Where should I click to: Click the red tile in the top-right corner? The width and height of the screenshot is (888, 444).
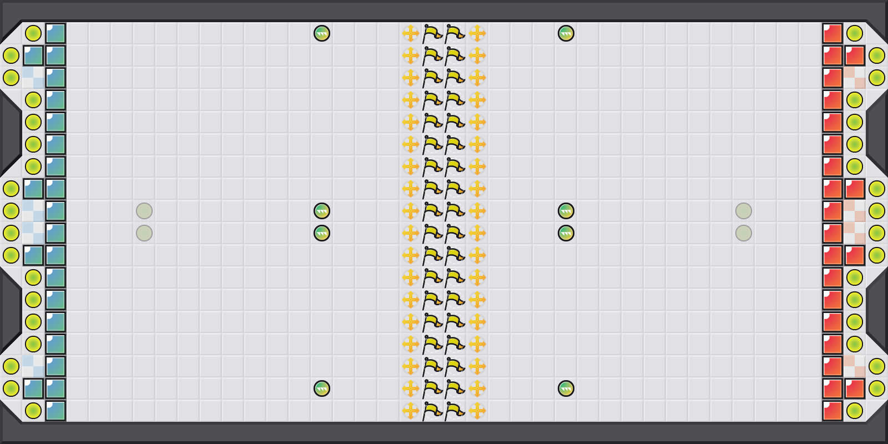(833, 33)
